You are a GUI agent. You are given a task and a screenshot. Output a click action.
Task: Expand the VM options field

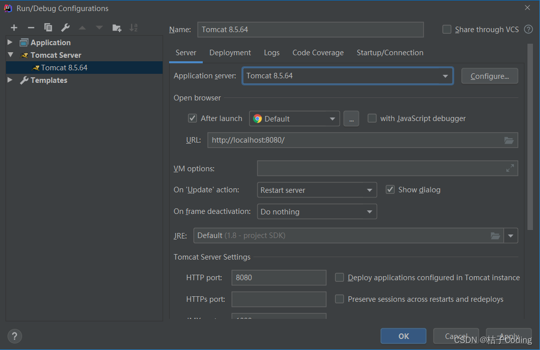tap(510, 168)
